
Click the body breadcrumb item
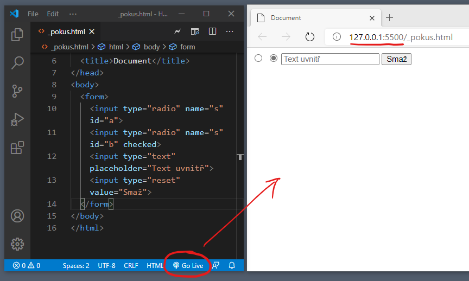click(x=151, y=47)
